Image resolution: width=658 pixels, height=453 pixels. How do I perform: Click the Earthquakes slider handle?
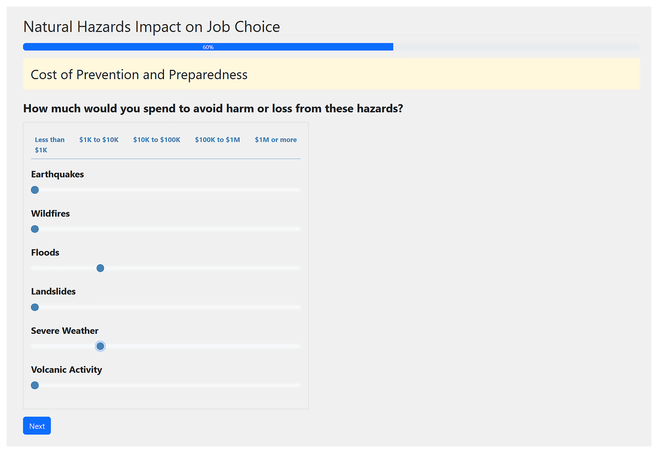click(x=35, y=190)
